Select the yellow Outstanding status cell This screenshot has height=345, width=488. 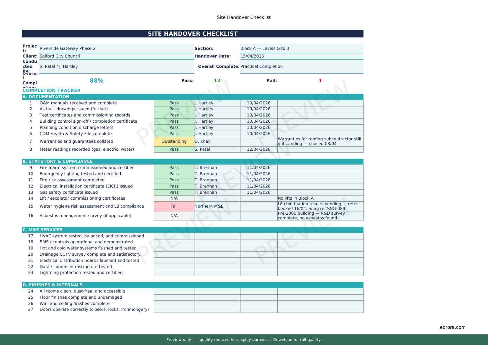tap(174, 142)
